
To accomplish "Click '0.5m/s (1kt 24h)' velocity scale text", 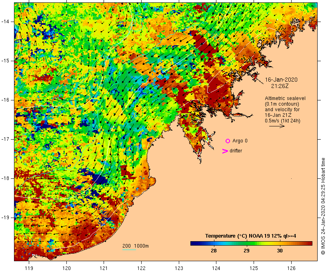I will (282, 121).
